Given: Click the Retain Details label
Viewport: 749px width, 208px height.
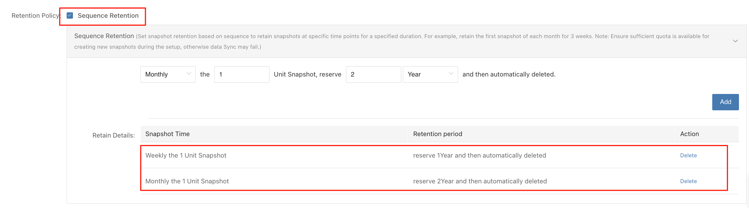Looking at the screenshot, I should tap(113, 136).
